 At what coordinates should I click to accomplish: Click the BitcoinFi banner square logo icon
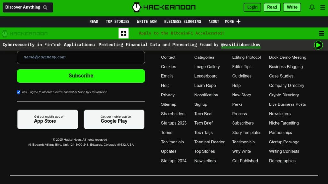click(123, 33)
